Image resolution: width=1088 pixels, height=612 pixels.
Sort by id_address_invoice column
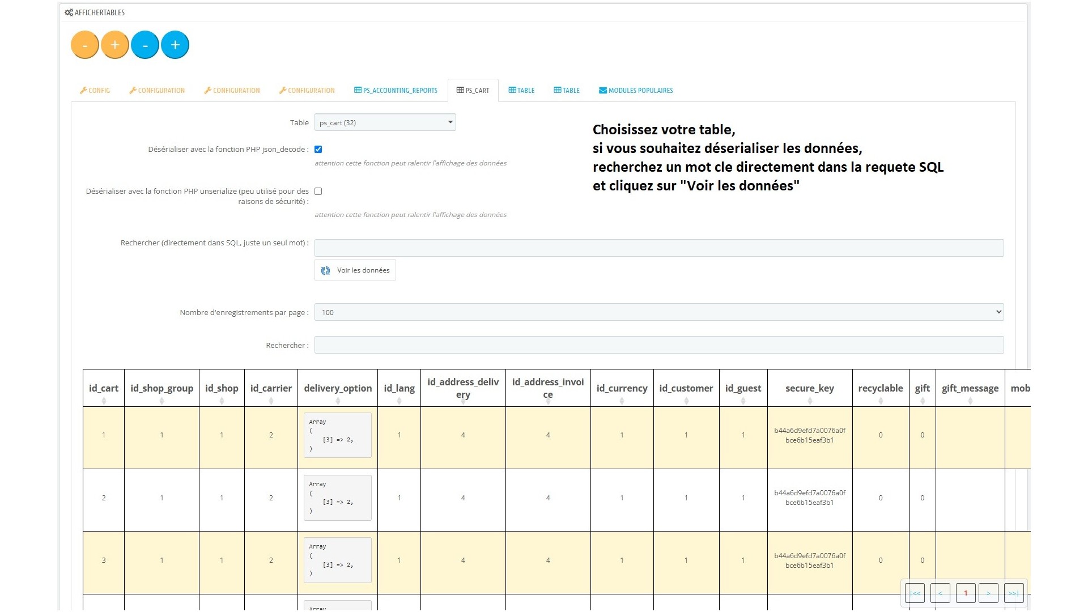point(548,389)
